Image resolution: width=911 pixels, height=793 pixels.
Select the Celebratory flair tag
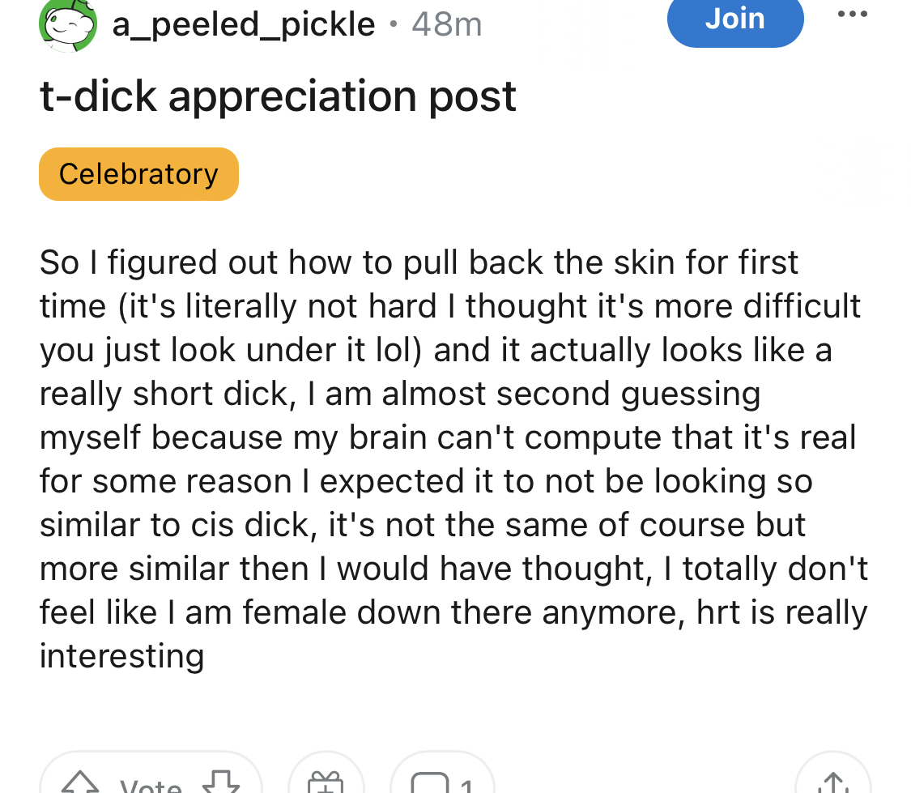tap(138, 174)
